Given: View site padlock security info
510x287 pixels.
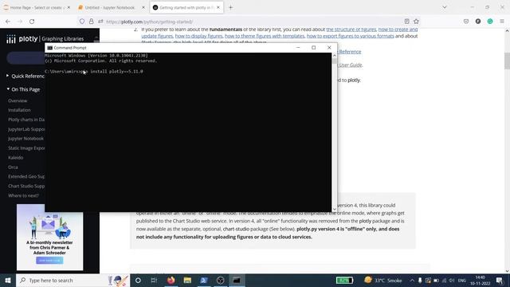Looking at the screenshot, I should click(x=92, y=22).
